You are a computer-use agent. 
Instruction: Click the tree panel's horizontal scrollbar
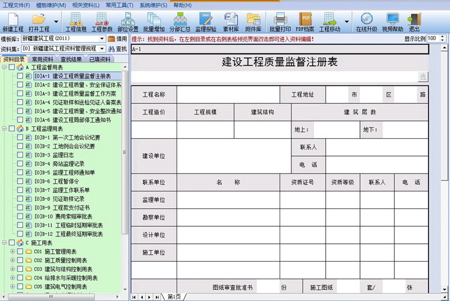pyautogui.click(x=62, y=297)
